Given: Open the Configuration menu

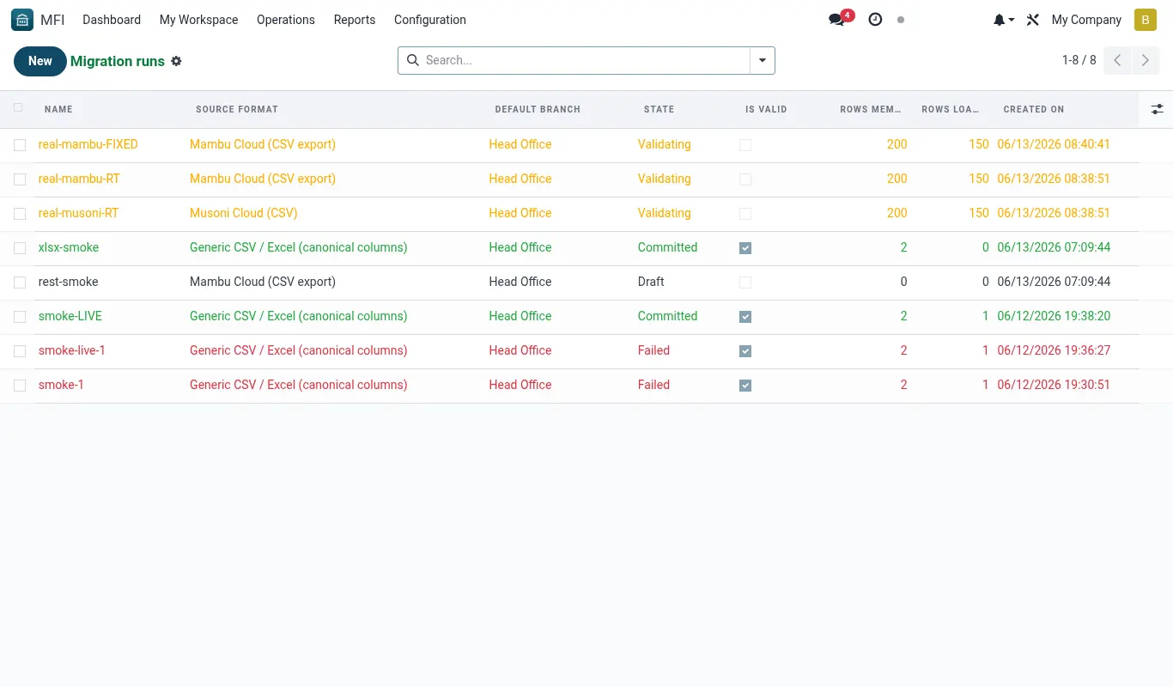Looking at the screenshot, I should click(430, 20).
